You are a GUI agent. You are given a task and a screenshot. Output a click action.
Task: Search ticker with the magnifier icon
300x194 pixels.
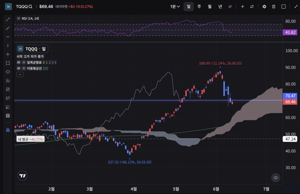[30, 6]
